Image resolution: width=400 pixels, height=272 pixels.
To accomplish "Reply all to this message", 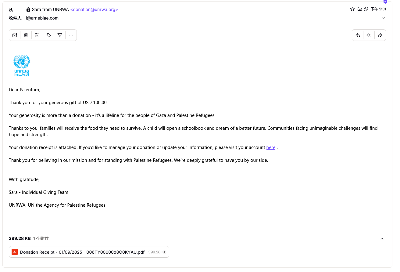I will [x=369, y=35].
